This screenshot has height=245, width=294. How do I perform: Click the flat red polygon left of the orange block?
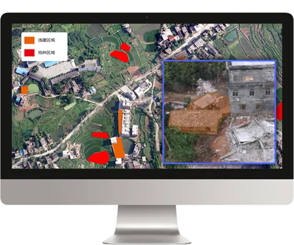(x=100, y=135)
